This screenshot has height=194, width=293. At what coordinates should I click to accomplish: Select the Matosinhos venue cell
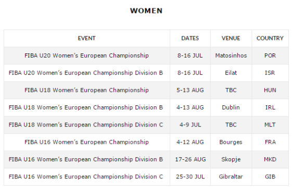click(x=231, y=56)
